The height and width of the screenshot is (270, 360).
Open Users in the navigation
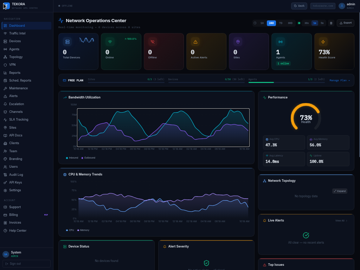tap(26, 167)
